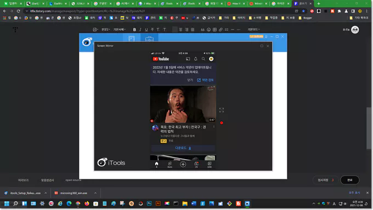Insert blockquote via quote icon
Viewport: 373px width, 210px height.
[202, 30]
